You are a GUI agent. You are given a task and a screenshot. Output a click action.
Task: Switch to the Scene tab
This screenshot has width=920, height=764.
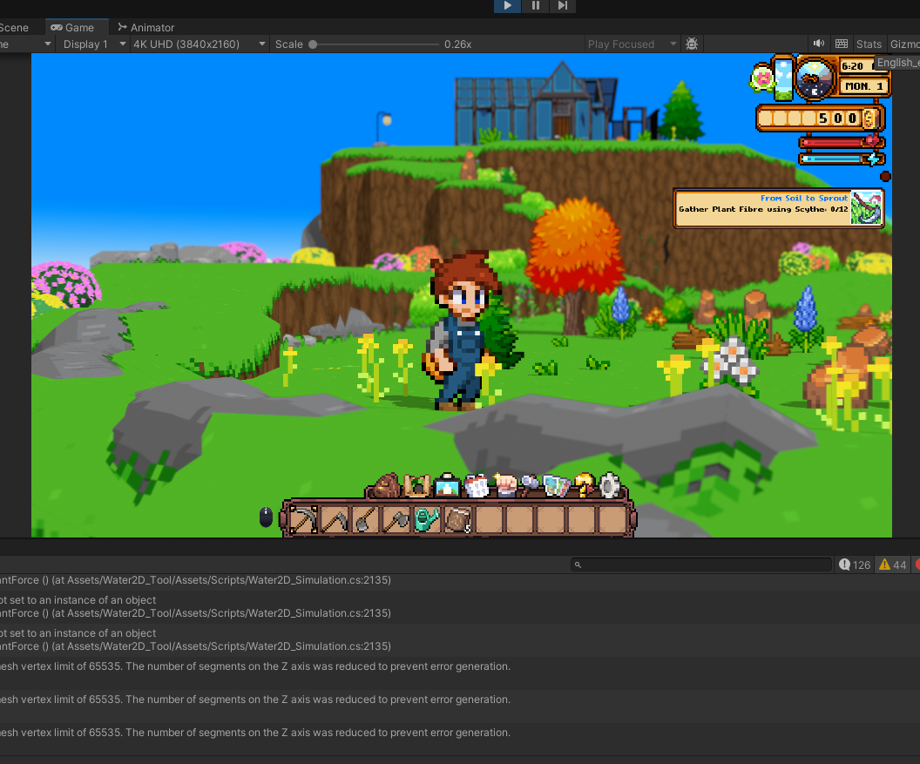(13, 27)
